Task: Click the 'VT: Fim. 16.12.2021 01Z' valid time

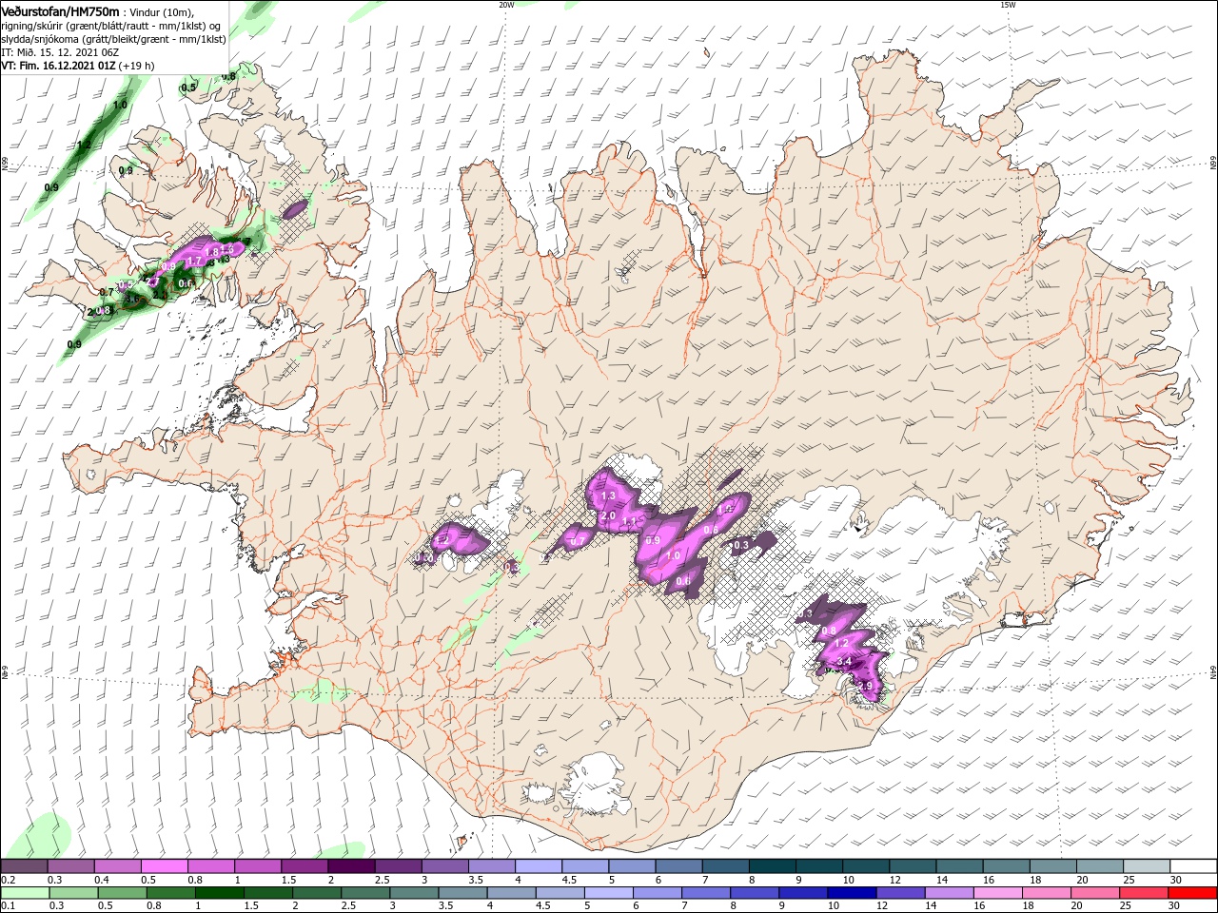Action: tap(58, 66)
